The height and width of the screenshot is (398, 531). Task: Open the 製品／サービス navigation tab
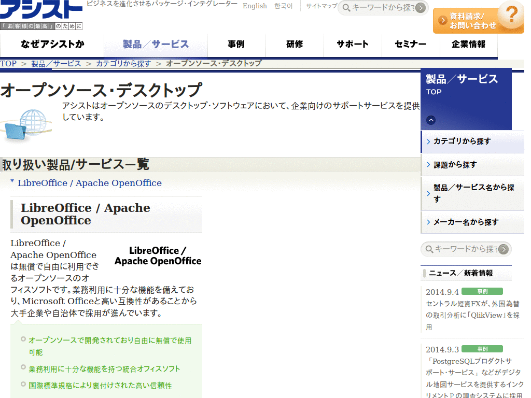click(x=156, y=45)
